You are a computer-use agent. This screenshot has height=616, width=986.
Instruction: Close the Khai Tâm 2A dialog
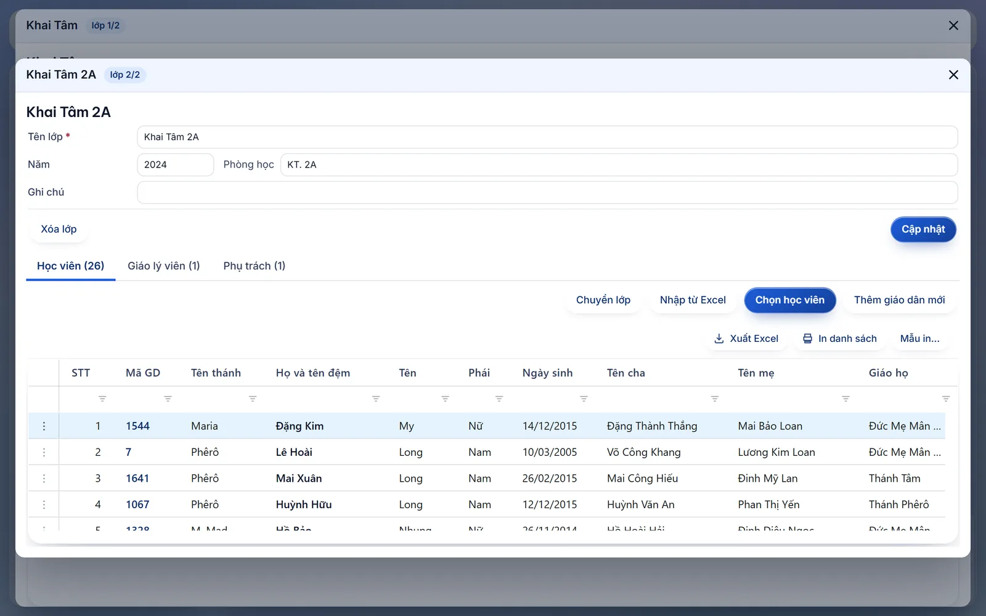click(x=953, y=75)
